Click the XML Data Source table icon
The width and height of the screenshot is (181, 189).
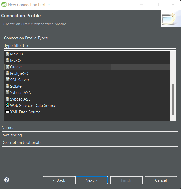click(x=7, y=112)
